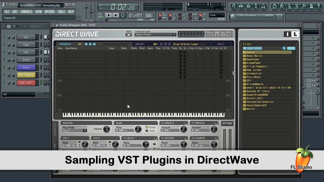
Task: Open the TOOLS menu
Action: (x=61, y=12)
